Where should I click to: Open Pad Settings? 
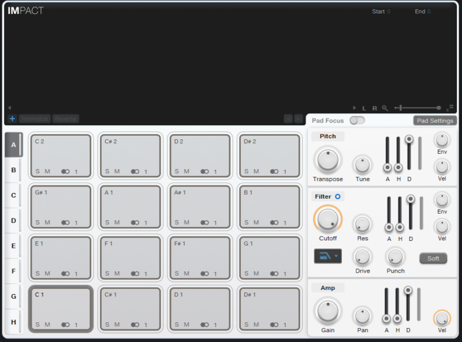click(435, 121)
